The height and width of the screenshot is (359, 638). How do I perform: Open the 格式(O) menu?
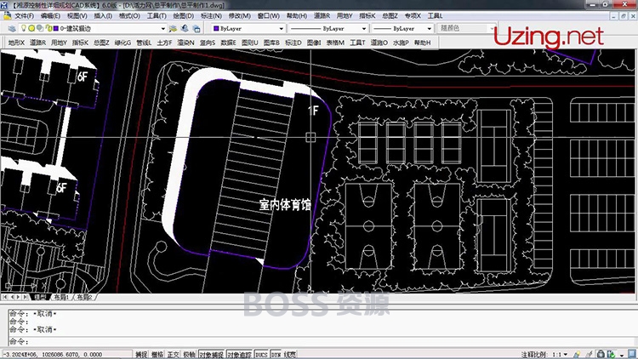pyautogui.click(x=129, y=15)
